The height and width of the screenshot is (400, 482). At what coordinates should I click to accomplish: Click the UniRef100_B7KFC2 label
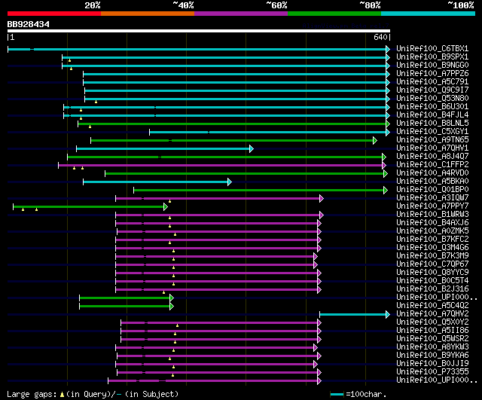(432, 240)
